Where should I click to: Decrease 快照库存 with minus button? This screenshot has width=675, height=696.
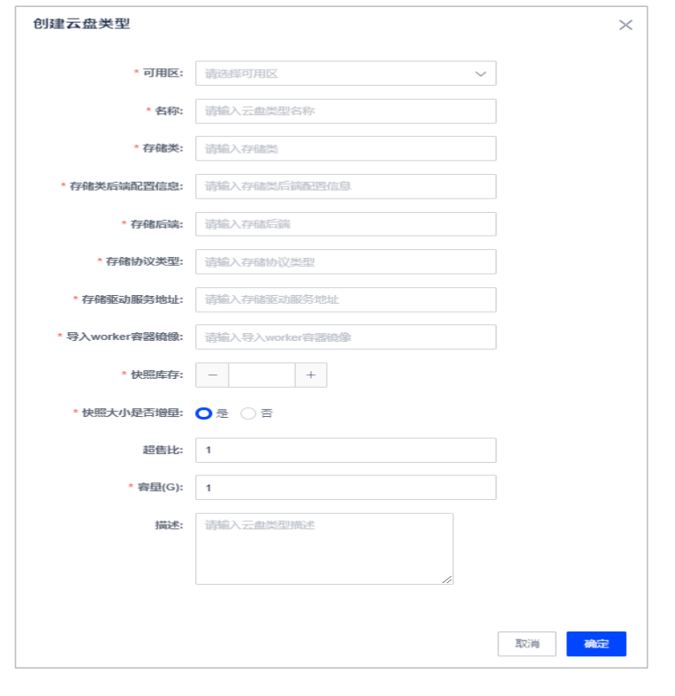click(x=212, y=375)
